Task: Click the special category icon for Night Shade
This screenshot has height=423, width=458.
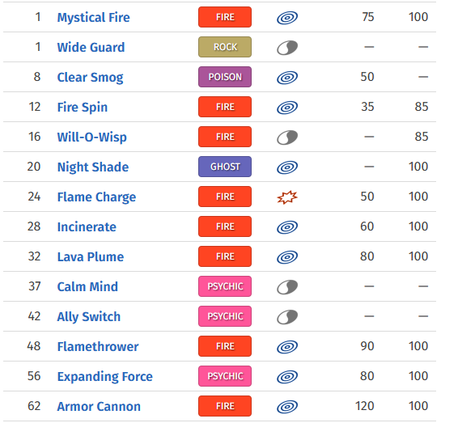Action: [287, 167]
